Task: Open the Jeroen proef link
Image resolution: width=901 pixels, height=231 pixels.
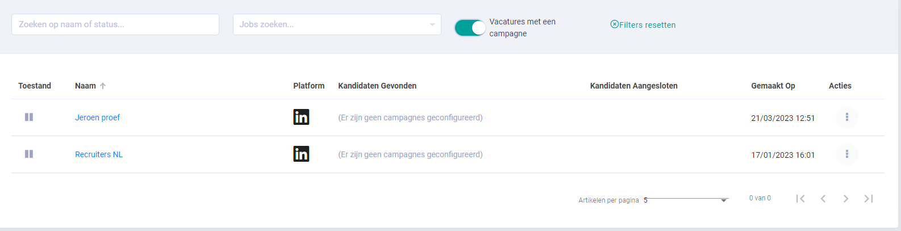Action: [x=97, y=117]
